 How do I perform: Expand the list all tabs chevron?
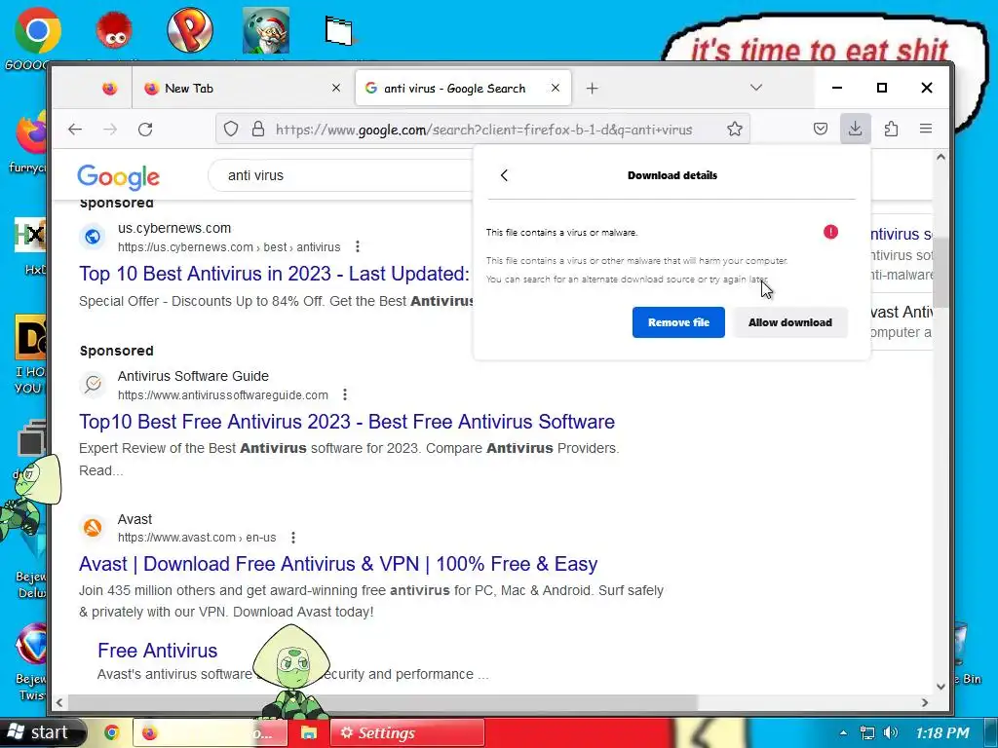pyautogui.click(x=756, y=88)
